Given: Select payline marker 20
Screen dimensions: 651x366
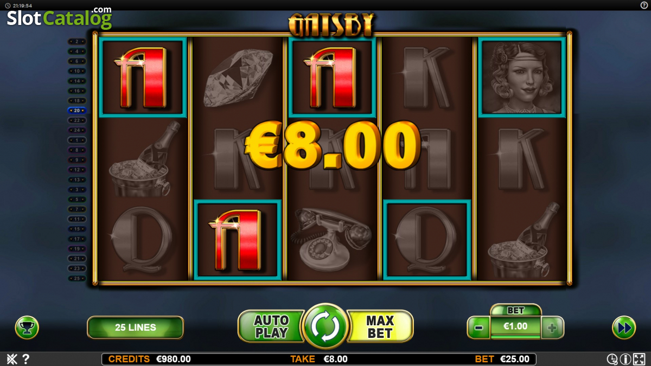Looking at the screenshot, I should [x=76, y=110].
